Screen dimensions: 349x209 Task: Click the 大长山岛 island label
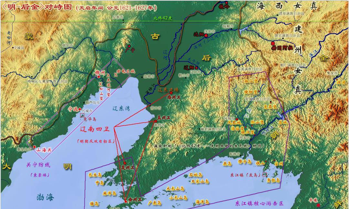click(175, 189)
